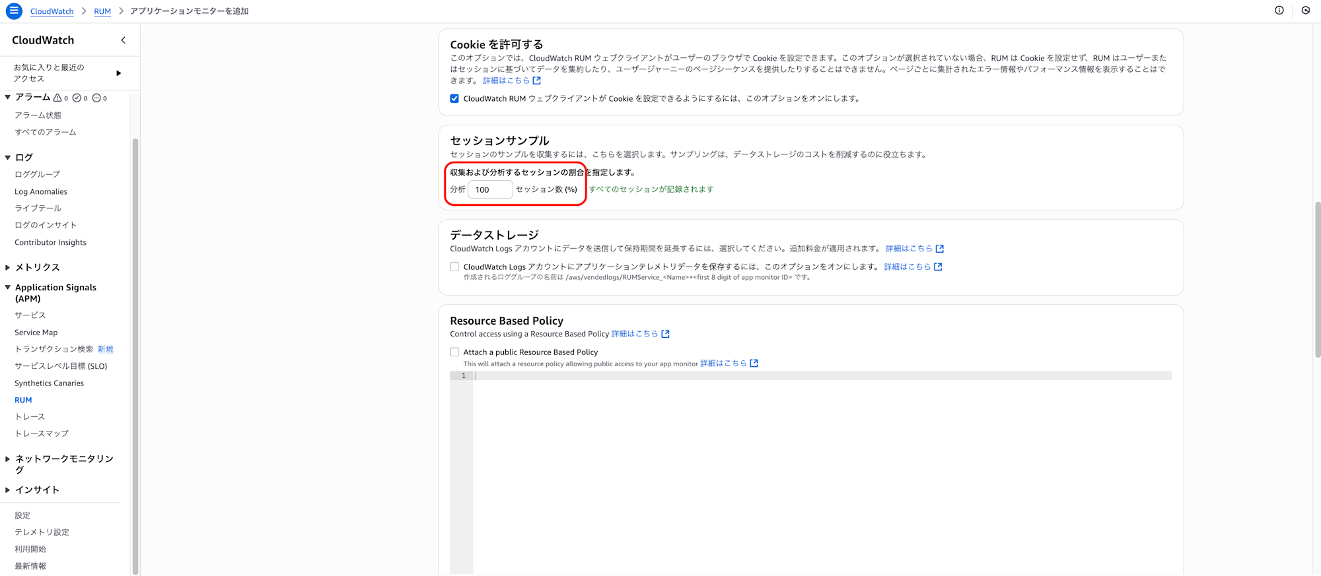Click inside the resource policy code editor
This screenshot has height=576, width=1321.
point(822,472)
